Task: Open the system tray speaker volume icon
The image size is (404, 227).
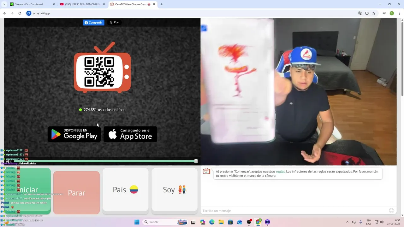Action: [x=382, y=222]
